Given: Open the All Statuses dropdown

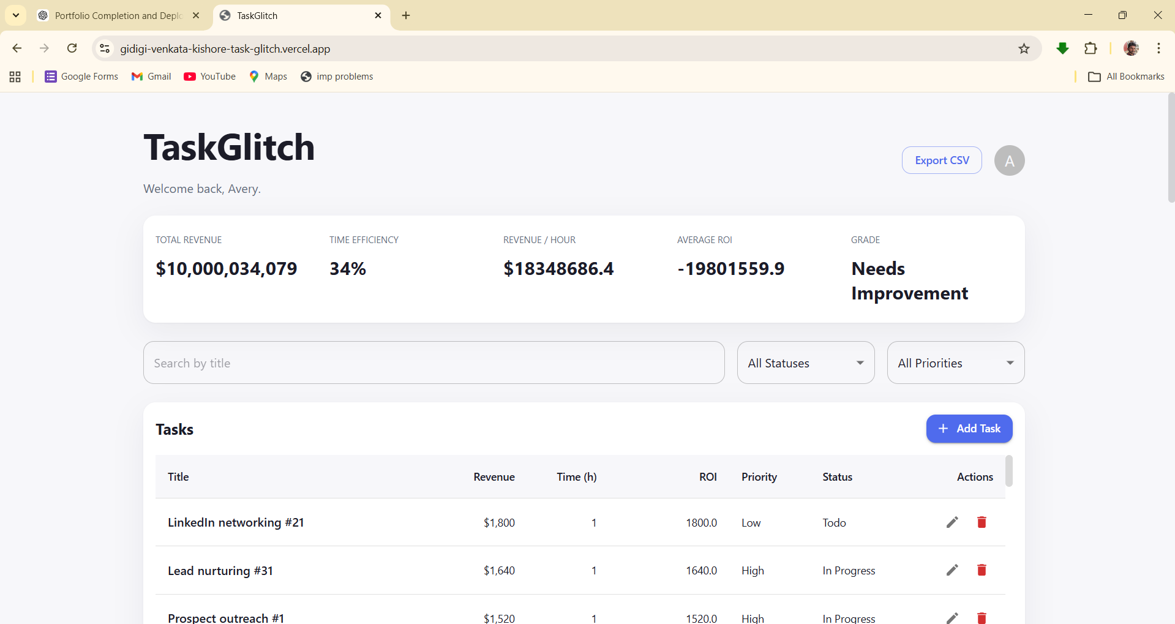Looking at the screenshot, I should (x=805, y=363).
